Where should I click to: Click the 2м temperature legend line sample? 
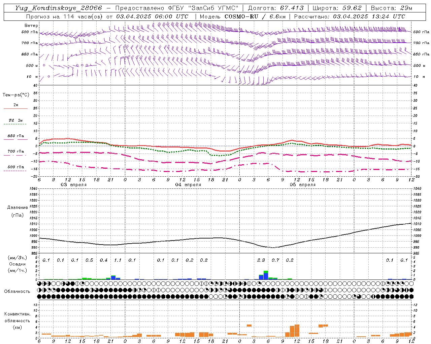click(15, 109)
